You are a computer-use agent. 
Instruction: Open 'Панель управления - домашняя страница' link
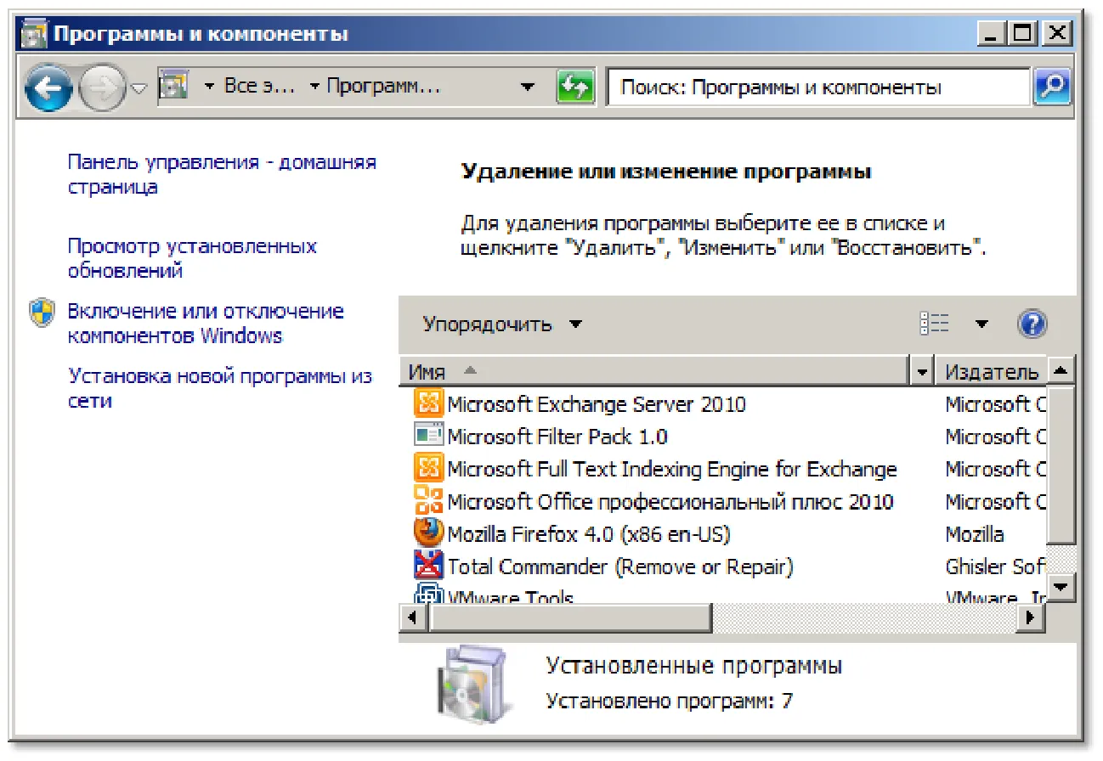tap(222, 174)
